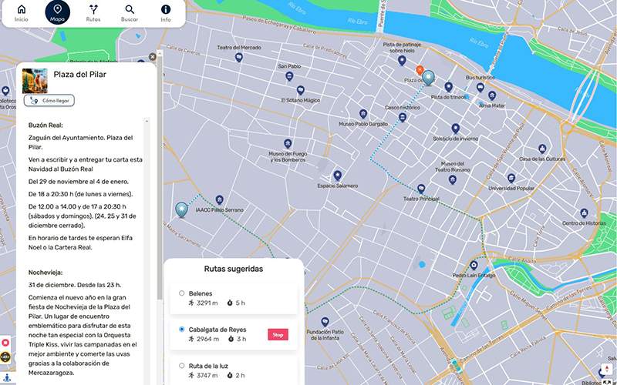Screen dimensions: 617x385
Task: Click the Teatro del Mercado map pin
Action: pyautogui.click(x=239, y=57)
